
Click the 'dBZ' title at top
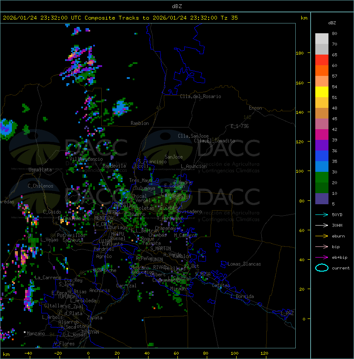tap(177, 6)
